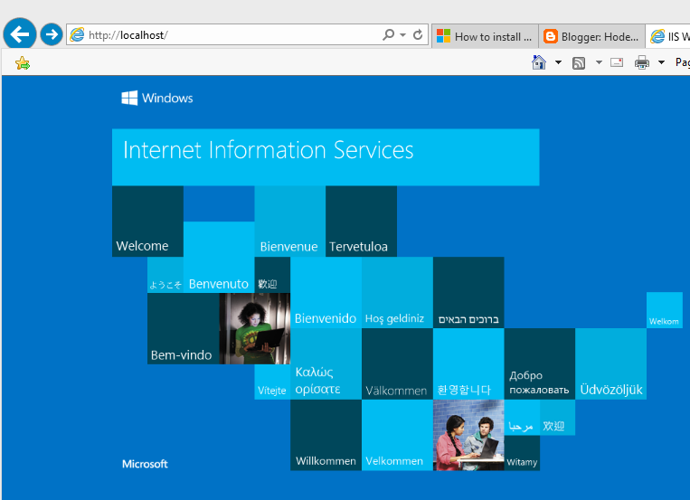Click the Bienvenue tile
Viewport: 690px width, 500px height.
[x=290, y=222]
